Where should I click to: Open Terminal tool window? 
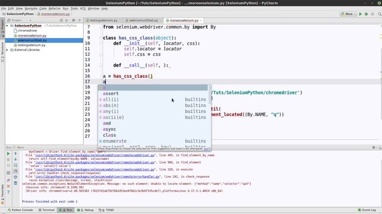pos(47,210)
